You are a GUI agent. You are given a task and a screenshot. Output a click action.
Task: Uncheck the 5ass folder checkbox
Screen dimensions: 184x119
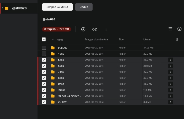44,60
